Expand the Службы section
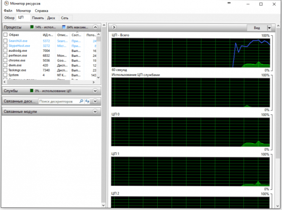The height and width of the screenshot is (210, 282). click(95, 91)
